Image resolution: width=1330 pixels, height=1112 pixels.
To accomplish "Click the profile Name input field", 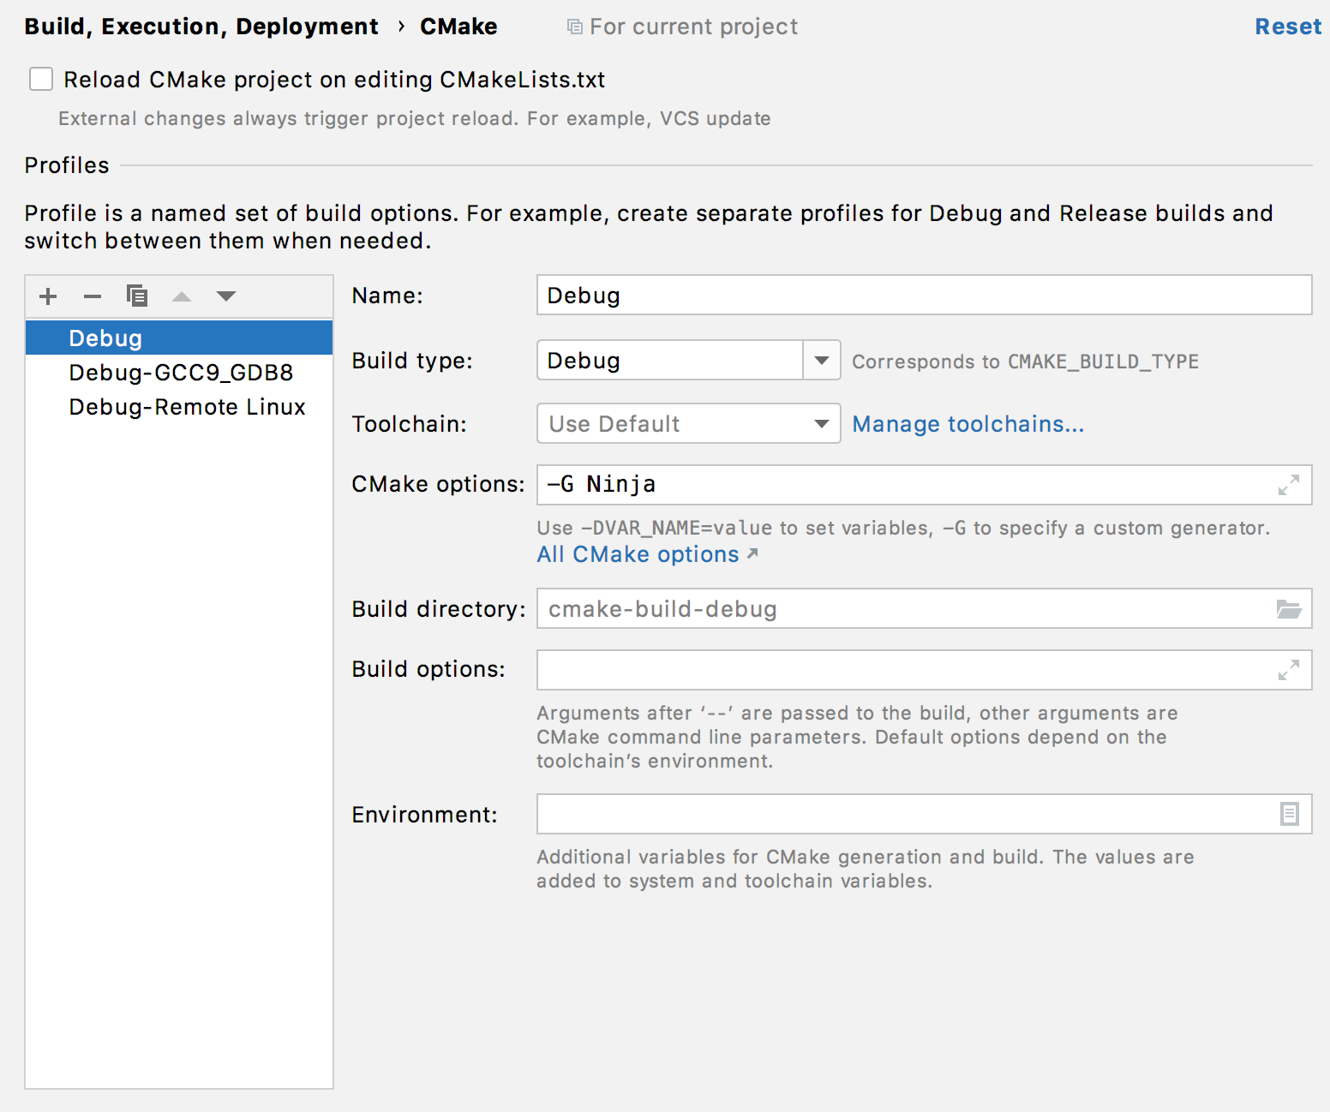I will pyautogui.click(x=924, y=295).
